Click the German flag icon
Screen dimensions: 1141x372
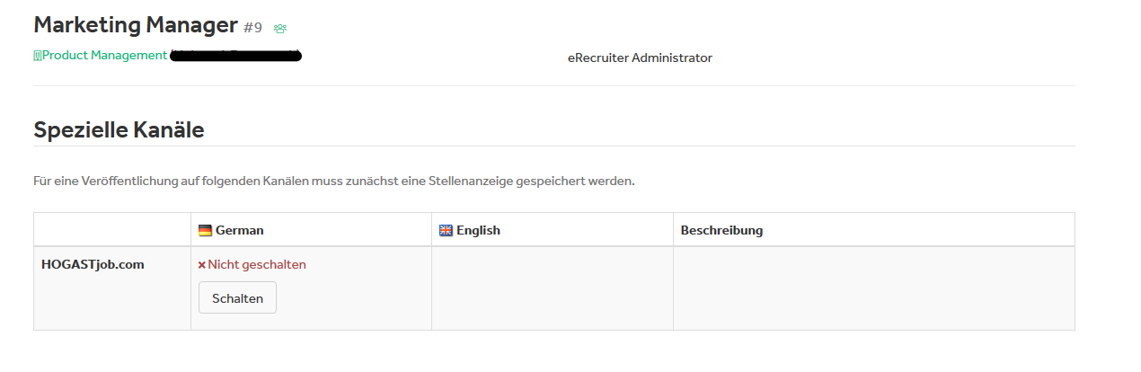pyautogui.click(x=205, y=230)
